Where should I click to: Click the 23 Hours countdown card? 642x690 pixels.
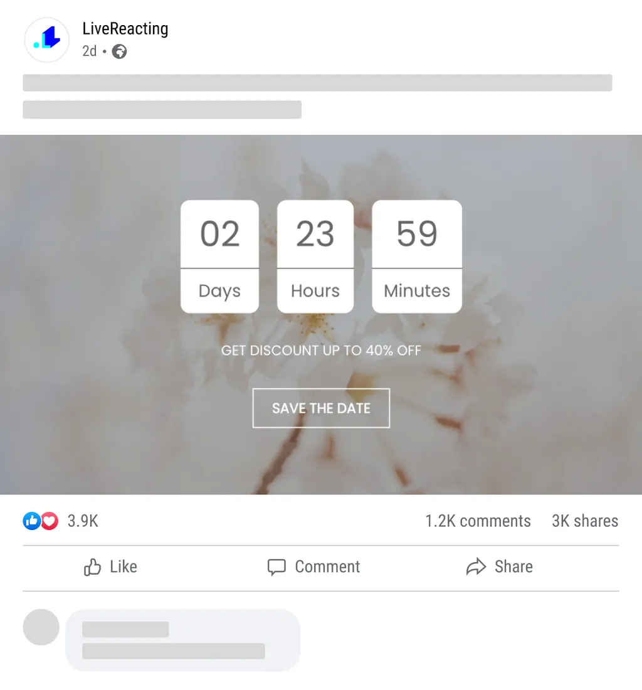click(315, 257)
